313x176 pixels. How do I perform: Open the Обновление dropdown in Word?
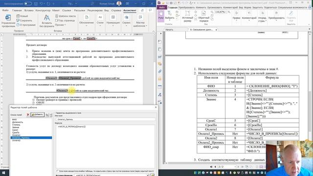tap(86, 21)
